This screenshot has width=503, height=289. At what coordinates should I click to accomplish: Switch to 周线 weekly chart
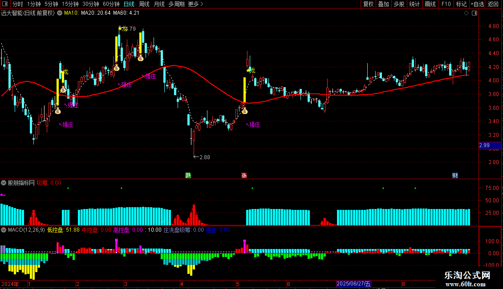pyautogui.click(x=144, y=4)
